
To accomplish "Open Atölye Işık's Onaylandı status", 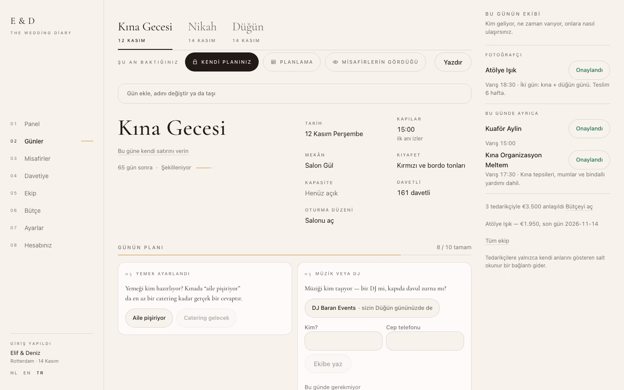I will [x=589, y=70].
